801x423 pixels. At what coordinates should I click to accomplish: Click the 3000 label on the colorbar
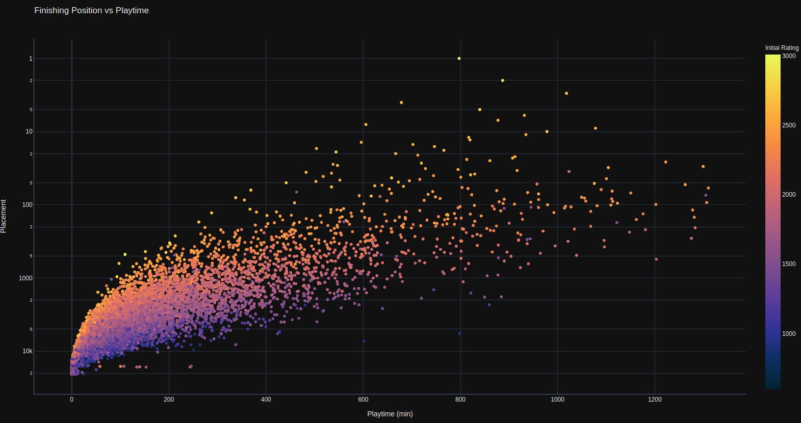[x=789, y=56]
